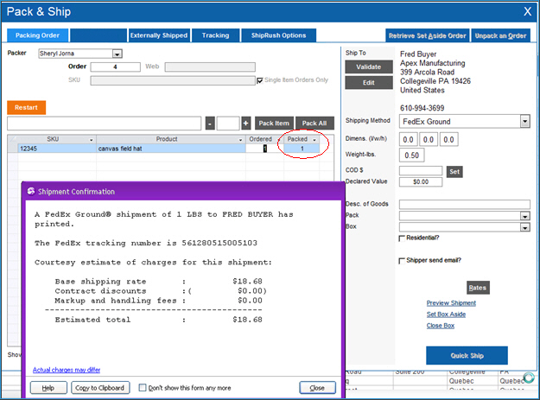Select the Externally Shipped tab
This screenshot has width=540, height=400.
click(158, 35)
